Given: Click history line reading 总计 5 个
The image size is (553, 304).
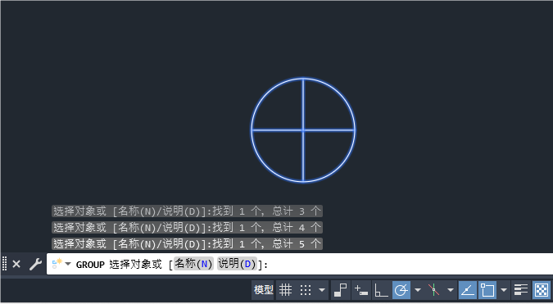Looking at the screenshot, I should 187,243.
